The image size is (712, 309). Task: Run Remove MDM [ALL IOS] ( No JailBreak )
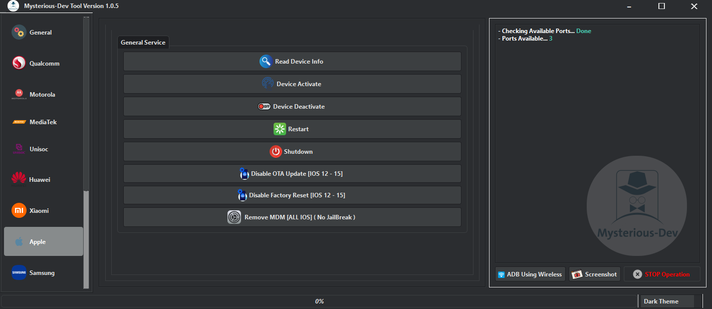[292, 217]
